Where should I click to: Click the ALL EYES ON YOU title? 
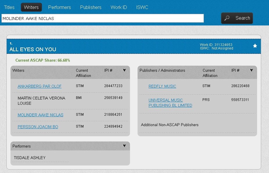coord(33,49)
